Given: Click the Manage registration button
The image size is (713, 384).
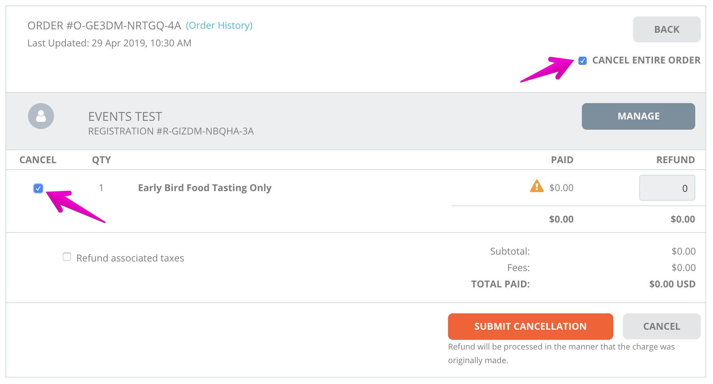Looking at the screenshot, I should coord(638,116).
